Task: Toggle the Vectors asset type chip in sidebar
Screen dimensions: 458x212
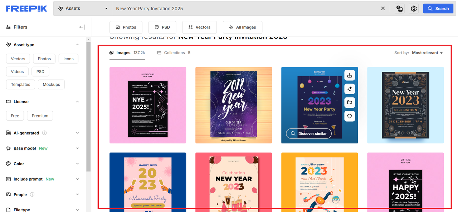Action: [x=18, y=59]
